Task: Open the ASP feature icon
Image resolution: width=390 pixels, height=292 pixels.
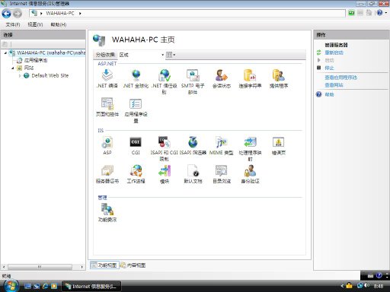Action: pos(107,142)
